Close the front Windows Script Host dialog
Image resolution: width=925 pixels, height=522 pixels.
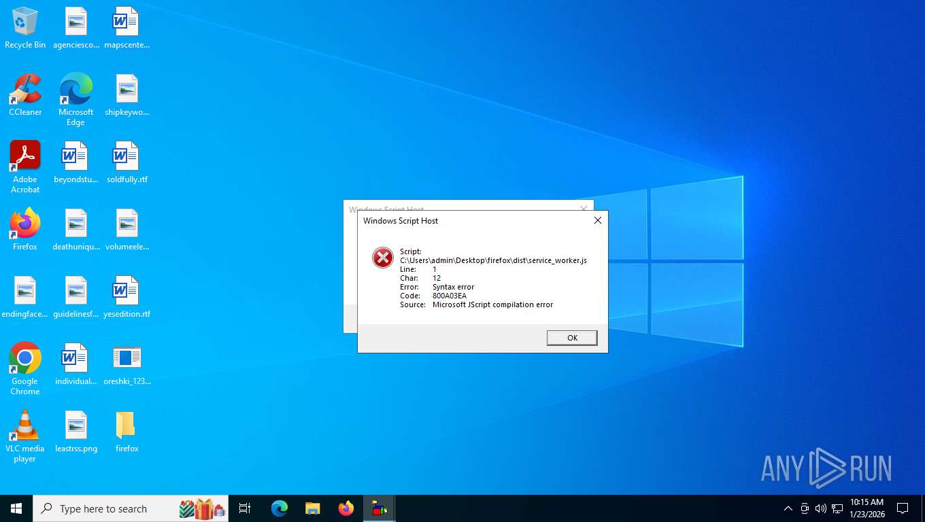pos(598,220)
